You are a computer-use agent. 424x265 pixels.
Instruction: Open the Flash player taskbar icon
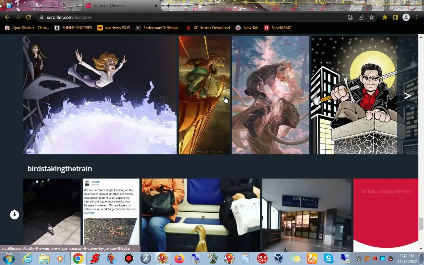tap(146, 258)
